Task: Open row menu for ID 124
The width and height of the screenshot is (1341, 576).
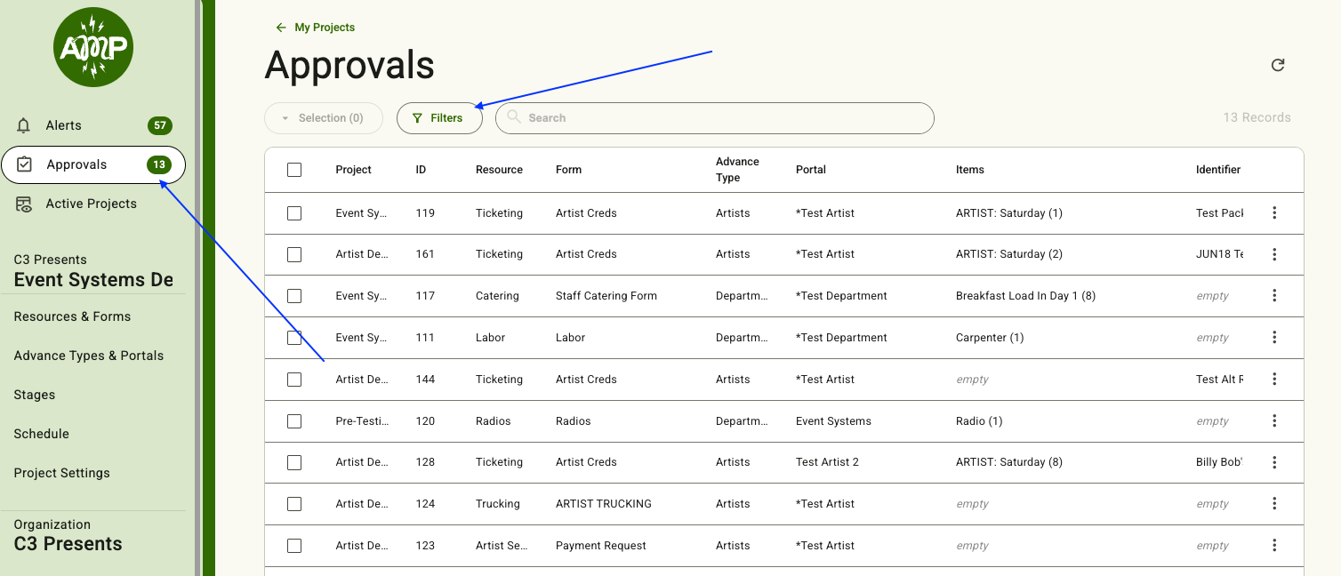Action: [1274, 504]
